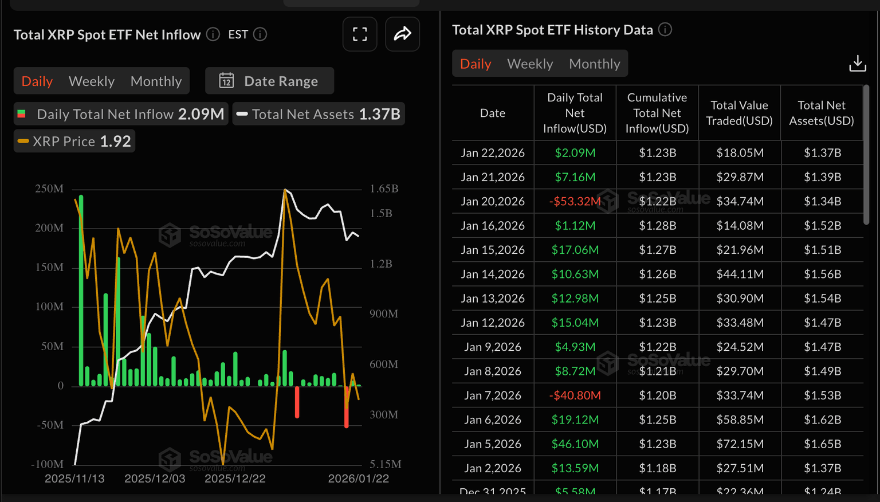Click the share arrow icon

click(x=402, y=34)
